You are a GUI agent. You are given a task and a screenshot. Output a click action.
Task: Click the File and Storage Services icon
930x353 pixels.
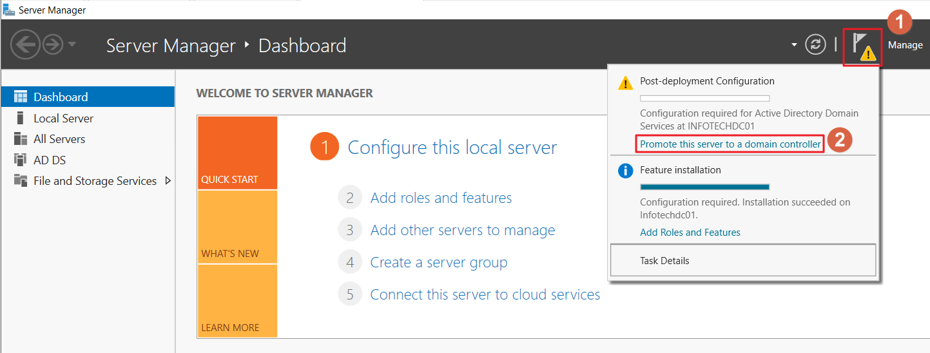click(x=21, y=181)
